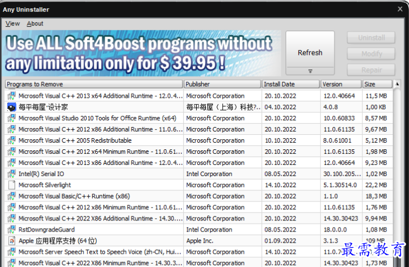Click icon of Visual Basic/C++ Runtime (x86)
This screenshot has height=267, width=409.
coord(11,196)
